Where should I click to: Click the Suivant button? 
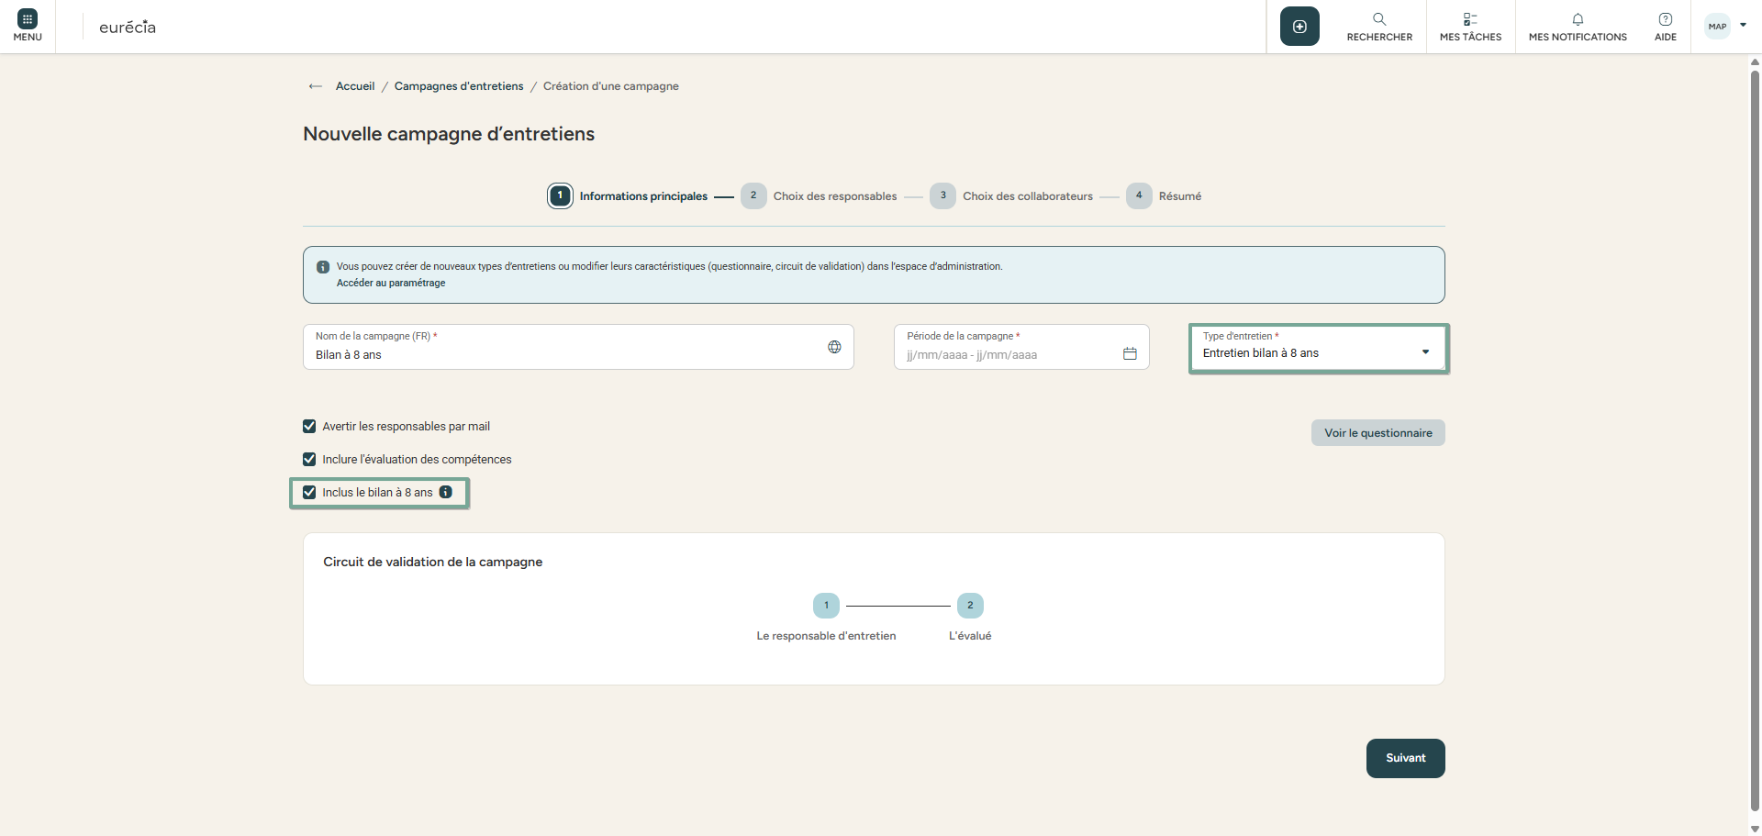[1405, 758]
